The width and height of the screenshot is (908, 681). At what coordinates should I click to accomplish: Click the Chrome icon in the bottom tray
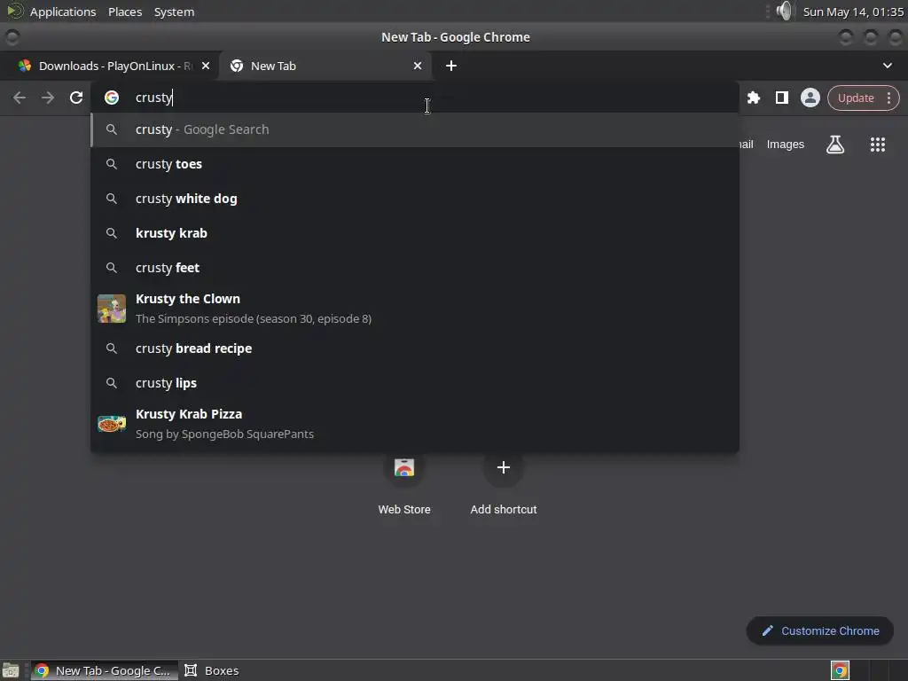click(x=840, y=670)
